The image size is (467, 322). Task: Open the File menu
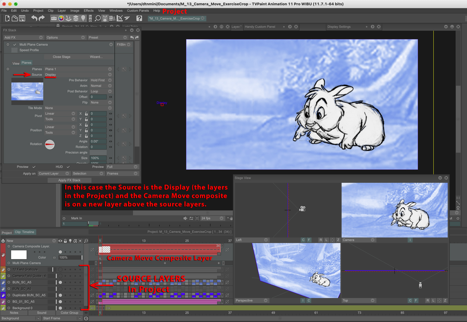click(4, 11)
